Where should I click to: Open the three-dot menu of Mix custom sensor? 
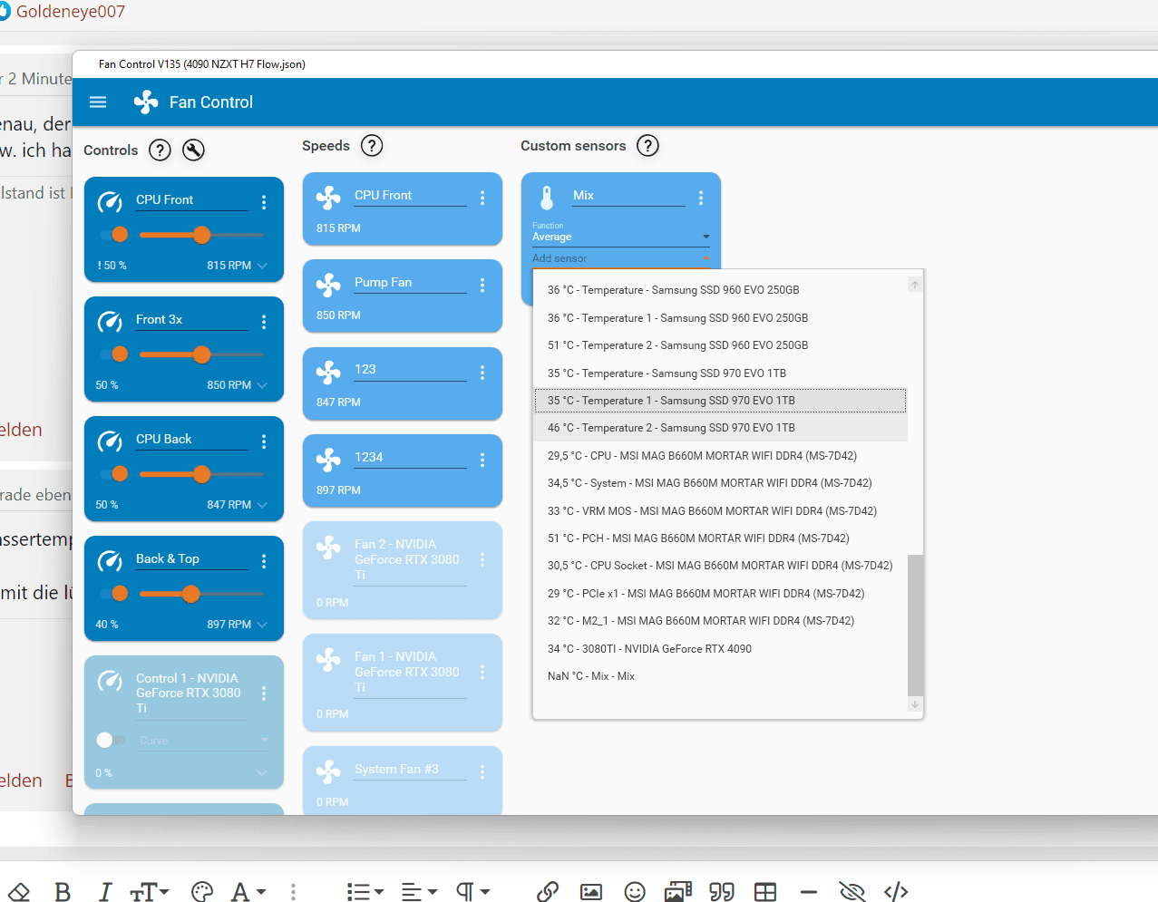[701, 198]
